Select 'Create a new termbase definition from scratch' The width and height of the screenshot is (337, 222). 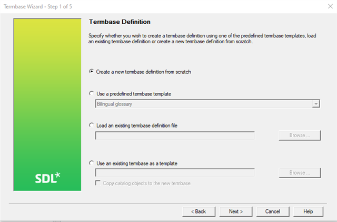[x=92, y=72]
